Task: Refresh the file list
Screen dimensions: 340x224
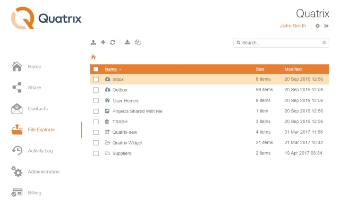Action: click(112, 43)
